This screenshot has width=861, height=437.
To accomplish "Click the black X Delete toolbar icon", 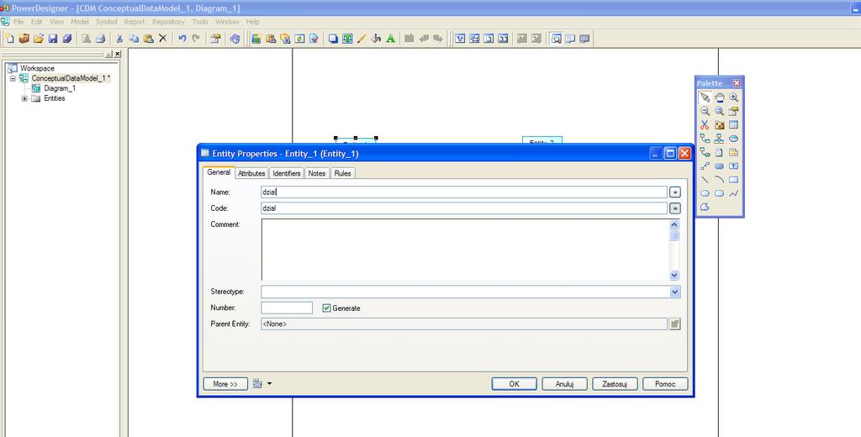I will [162, 39].
